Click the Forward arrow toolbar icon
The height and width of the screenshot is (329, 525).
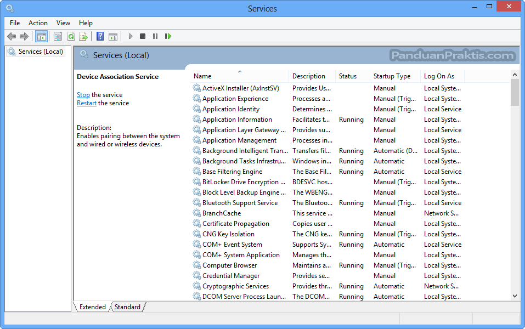pyautogui.click(x=24, y=36)
